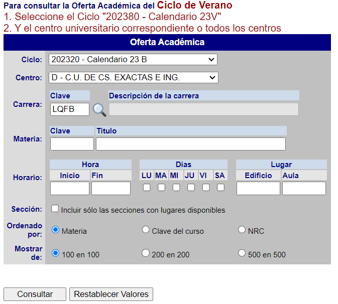The width and height of the screenshot is (338, 304).
Task: Check the LU day checkbox
Action: (x=147, y=188)
